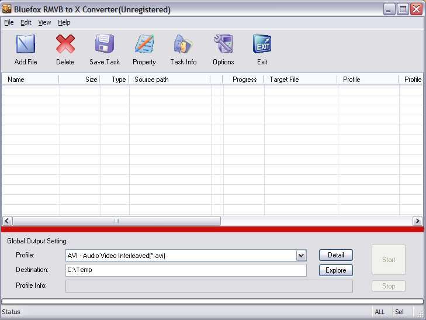Click the empty Profile Info field
This screenshot has height=320, width=426.
[x=209, y=286]
